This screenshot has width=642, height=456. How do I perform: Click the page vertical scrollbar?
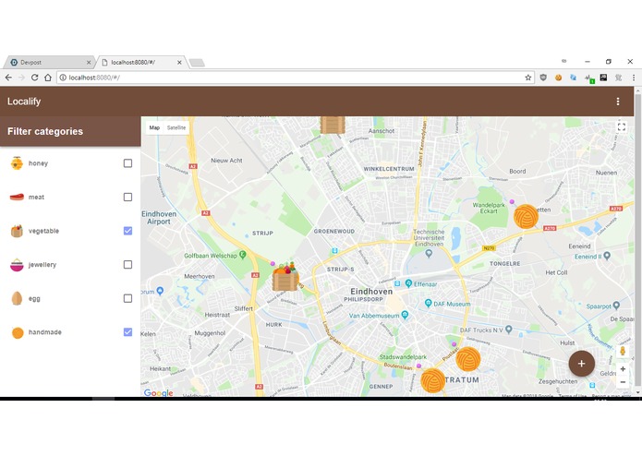637,241
